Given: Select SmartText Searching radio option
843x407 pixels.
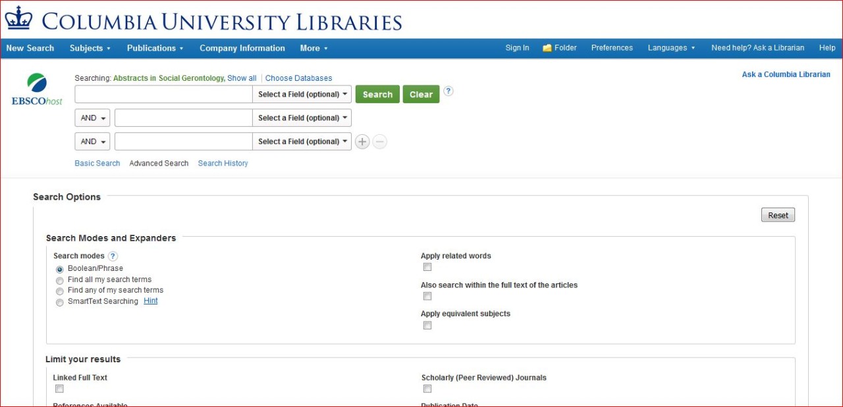Looking at the screenshot, I should 60,302.
